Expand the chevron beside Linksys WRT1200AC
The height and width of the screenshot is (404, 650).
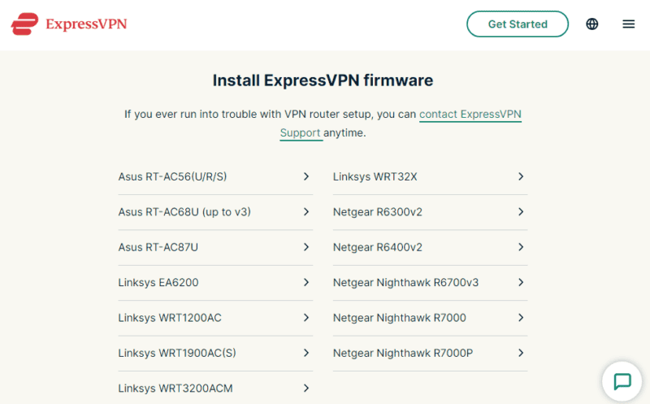coord(306,318)
